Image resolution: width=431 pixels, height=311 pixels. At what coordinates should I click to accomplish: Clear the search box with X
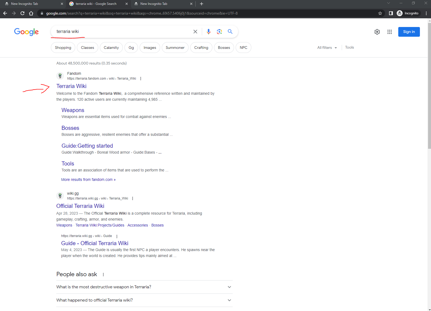click(195, 32)
